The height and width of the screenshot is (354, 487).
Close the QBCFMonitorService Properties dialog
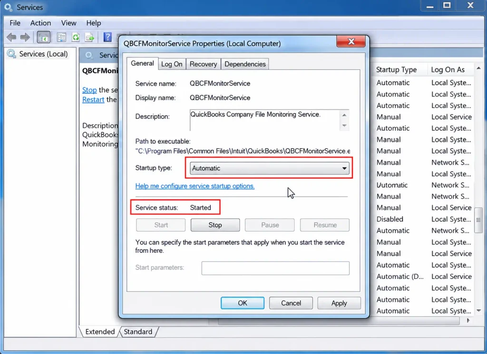click(351, 41)
